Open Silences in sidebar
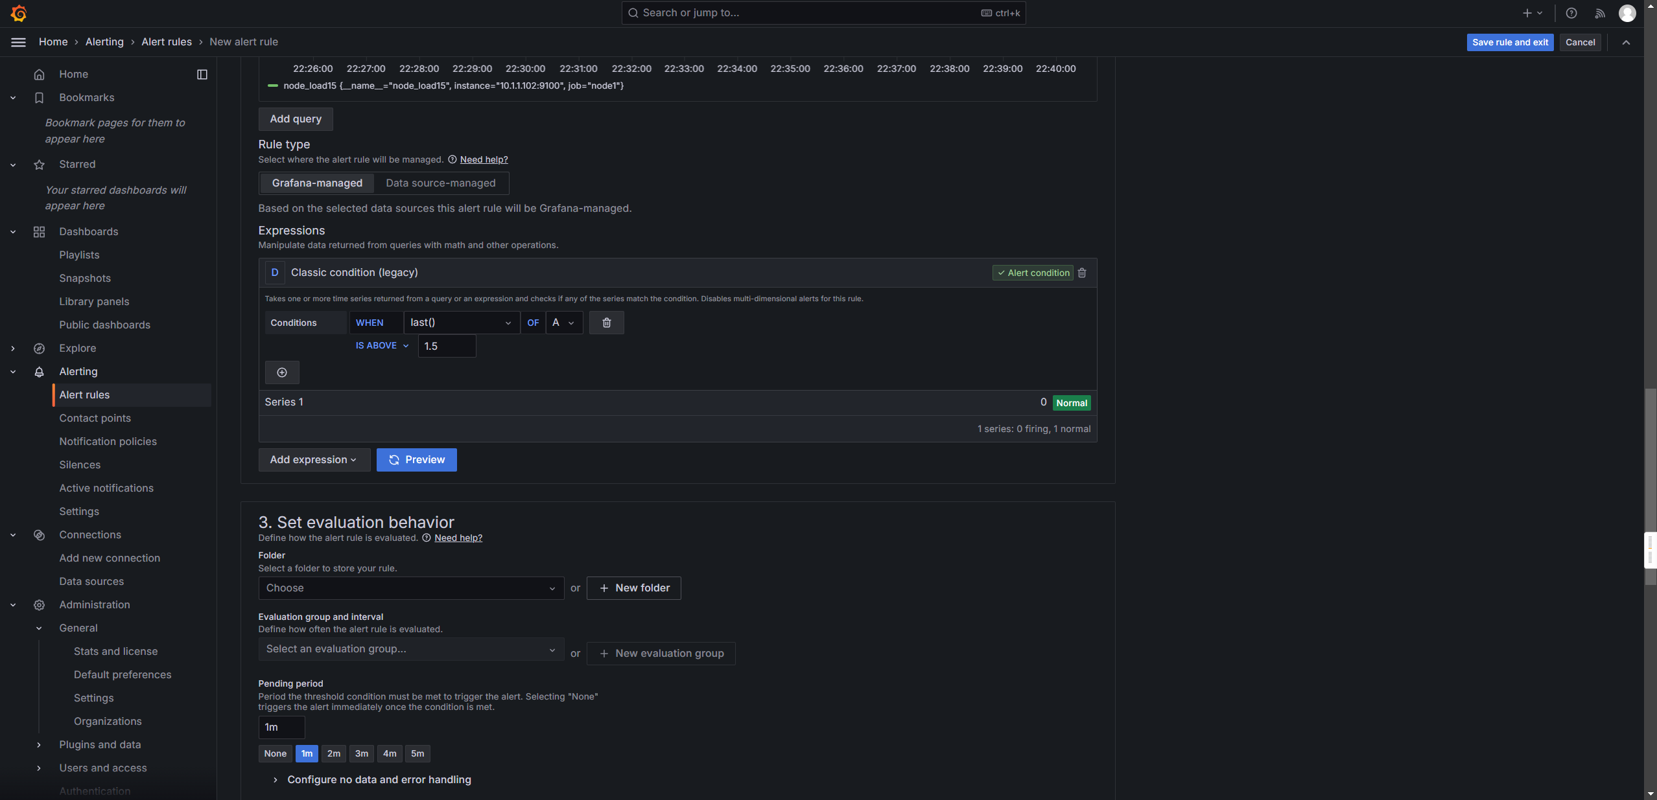The width and height of the screenshot is (1657, 800). tap(80, 465)
